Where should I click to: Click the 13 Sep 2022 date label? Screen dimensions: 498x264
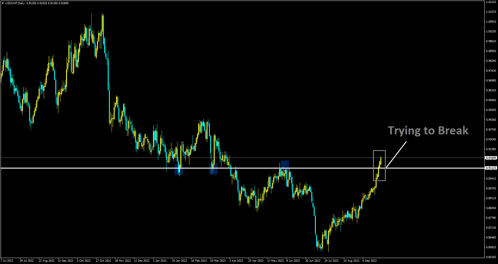point(65,261)
